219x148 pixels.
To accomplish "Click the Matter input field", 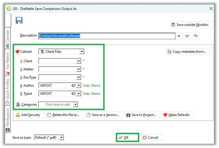I will click(x=58, y=69).
